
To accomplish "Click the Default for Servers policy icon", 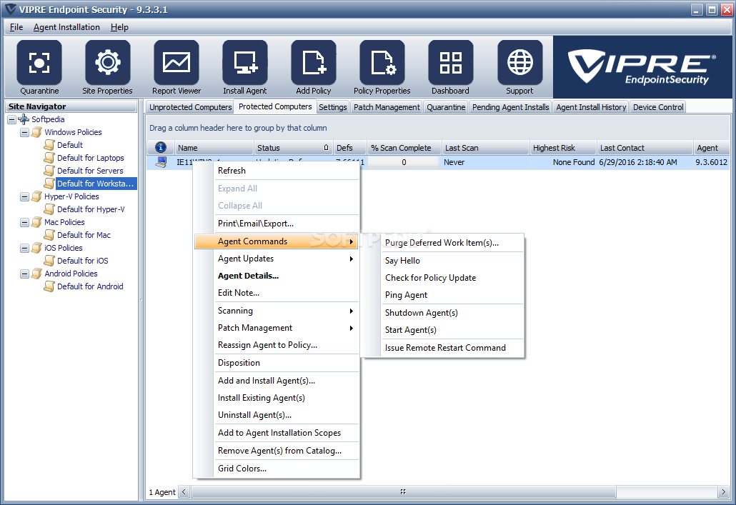I will 49,171.
